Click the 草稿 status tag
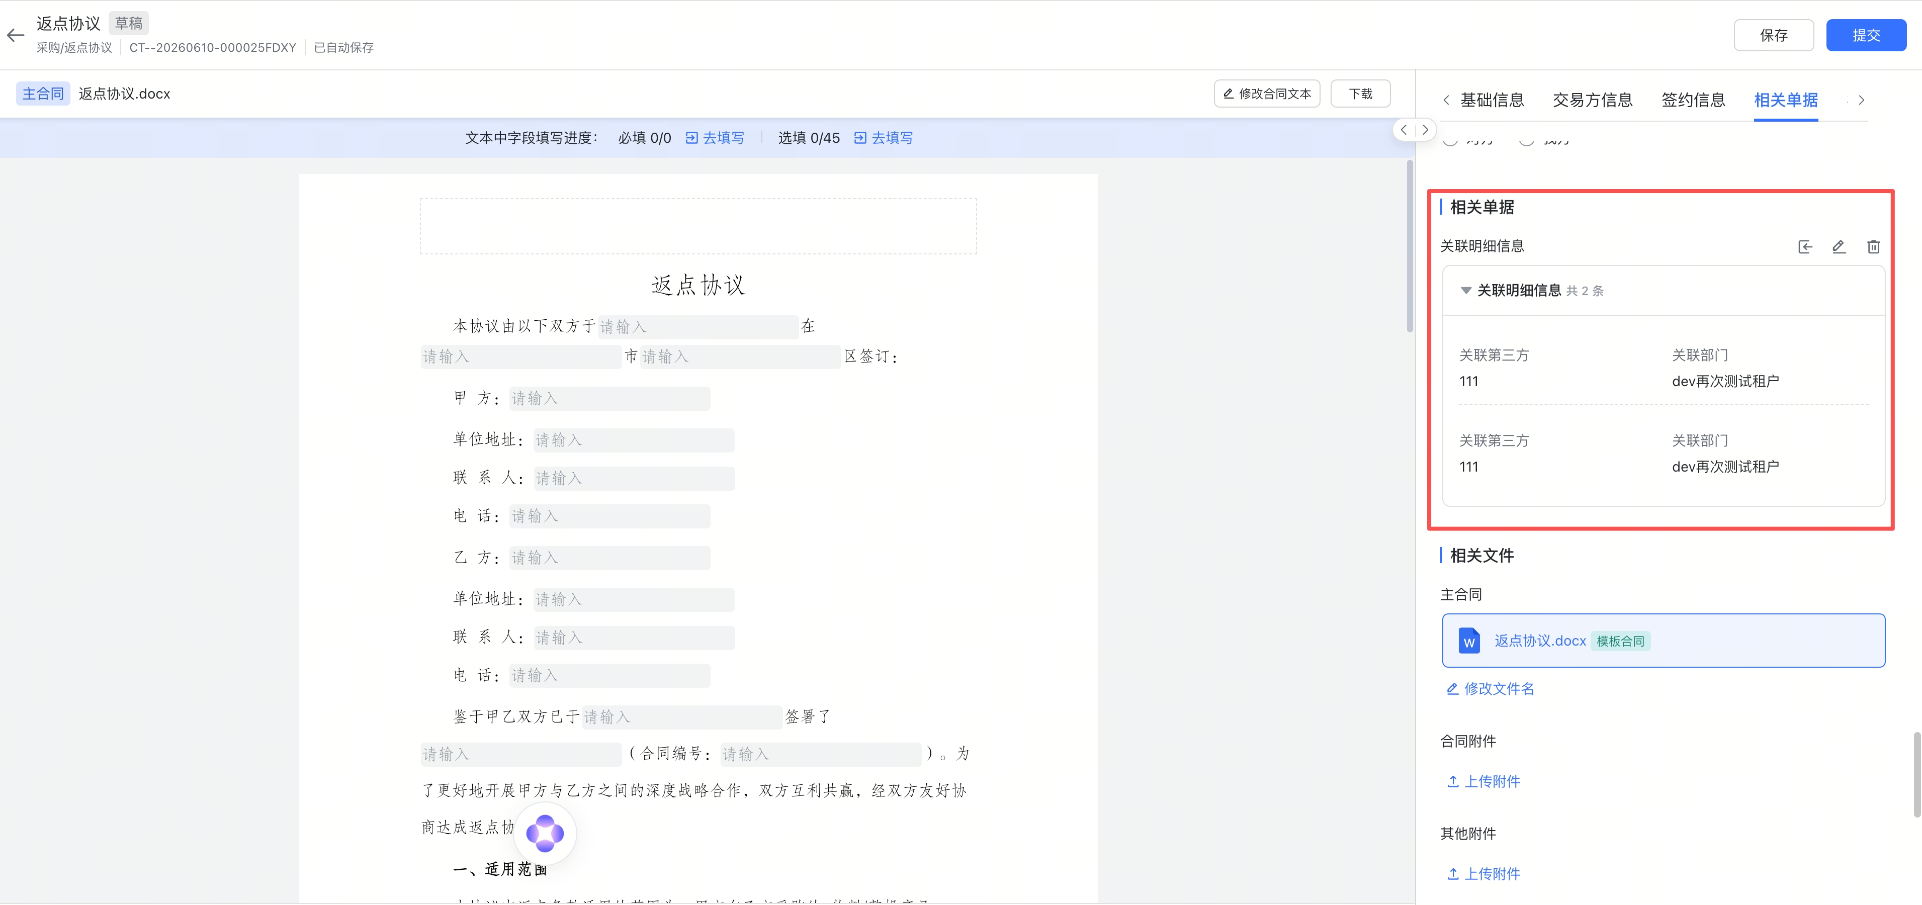 click(128, 23)
